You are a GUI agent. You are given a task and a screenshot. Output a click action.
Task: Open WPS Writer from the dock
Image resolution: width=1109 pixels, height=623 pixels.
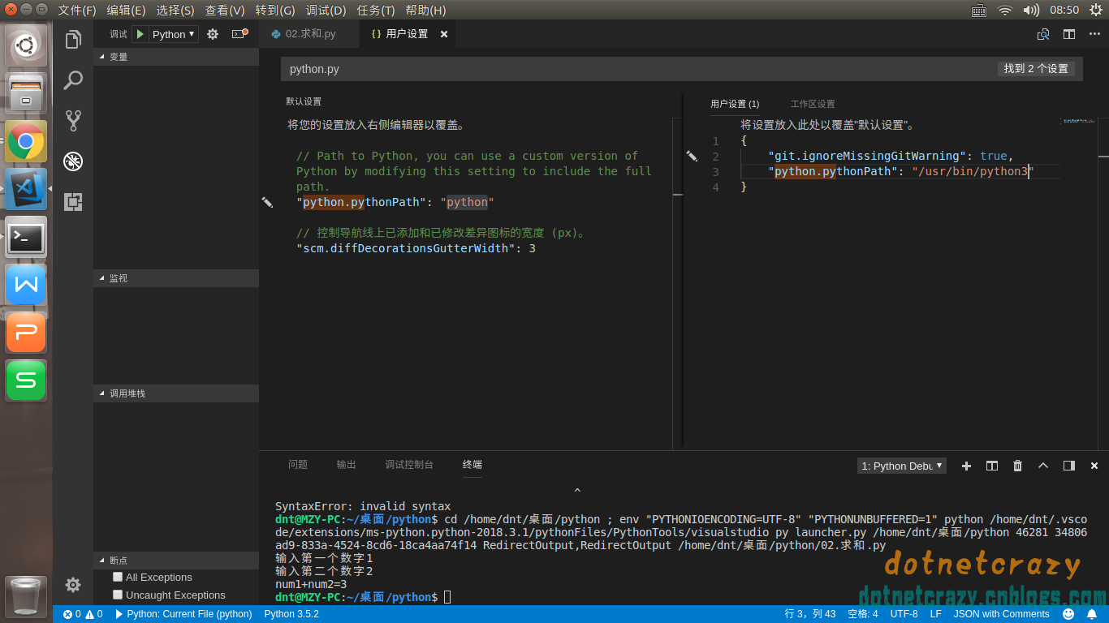coord(26,285)
